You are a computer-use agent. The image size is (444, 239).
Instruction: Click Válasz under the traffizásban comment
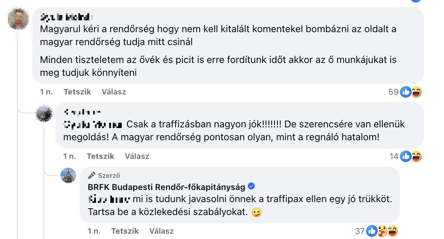pyautogui.click(x=137, y=156)
